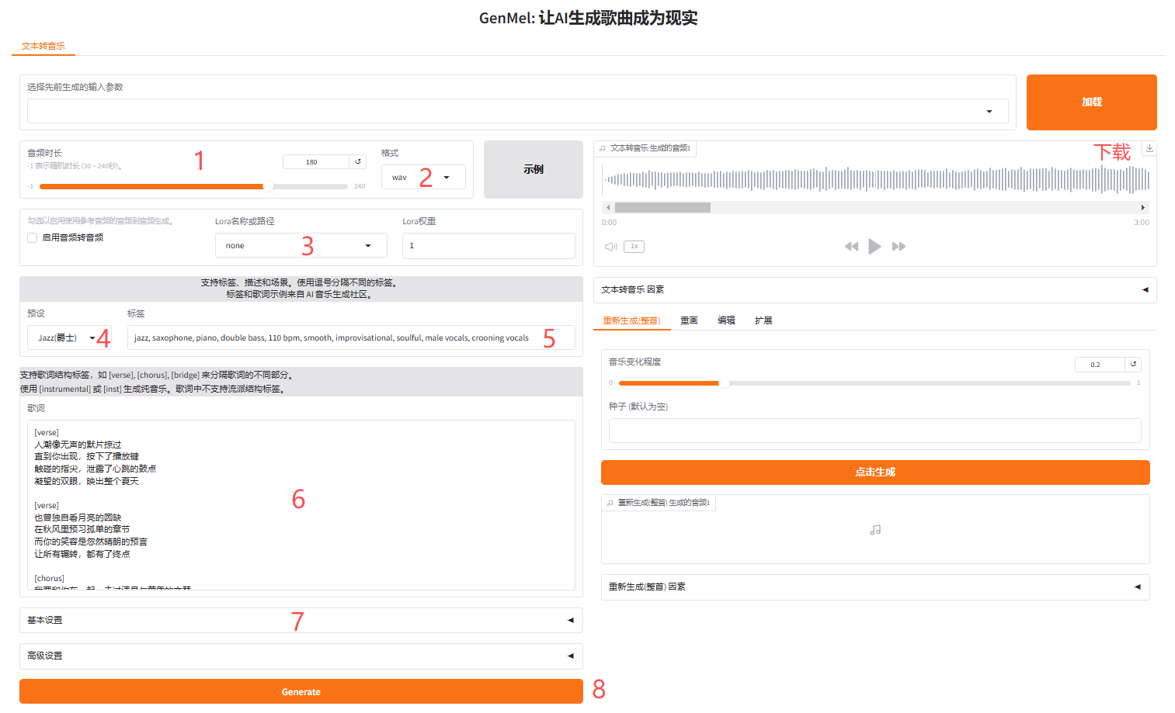Download the generated audio file

coord(1149,148)
